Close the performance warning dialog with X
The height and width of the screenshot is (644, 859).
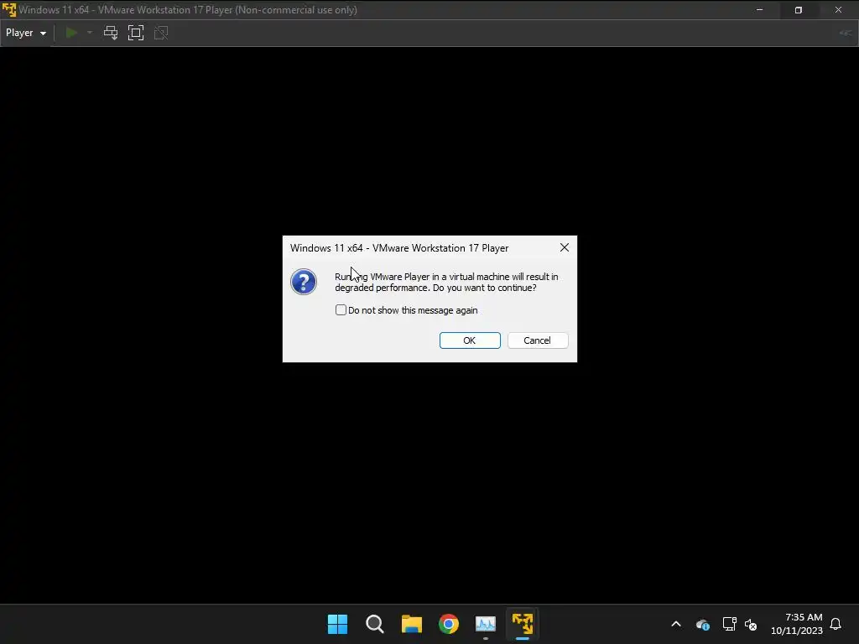565,247
